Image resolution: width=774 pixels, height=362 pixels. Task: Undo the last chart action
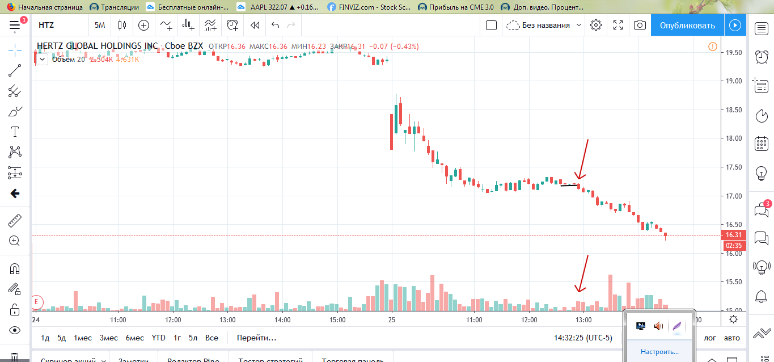tap(276, 25)
